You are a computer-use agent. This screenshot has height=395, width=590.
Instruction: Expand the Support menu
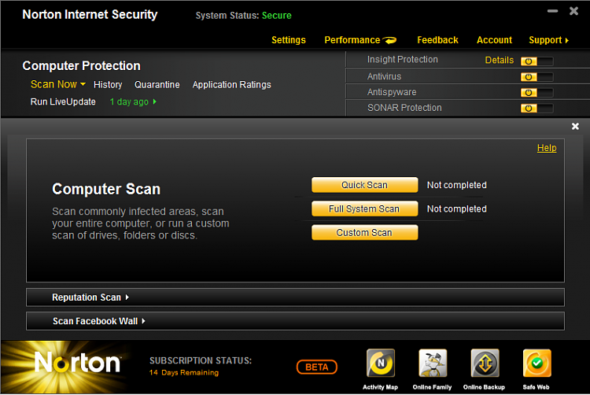point(548,40)
